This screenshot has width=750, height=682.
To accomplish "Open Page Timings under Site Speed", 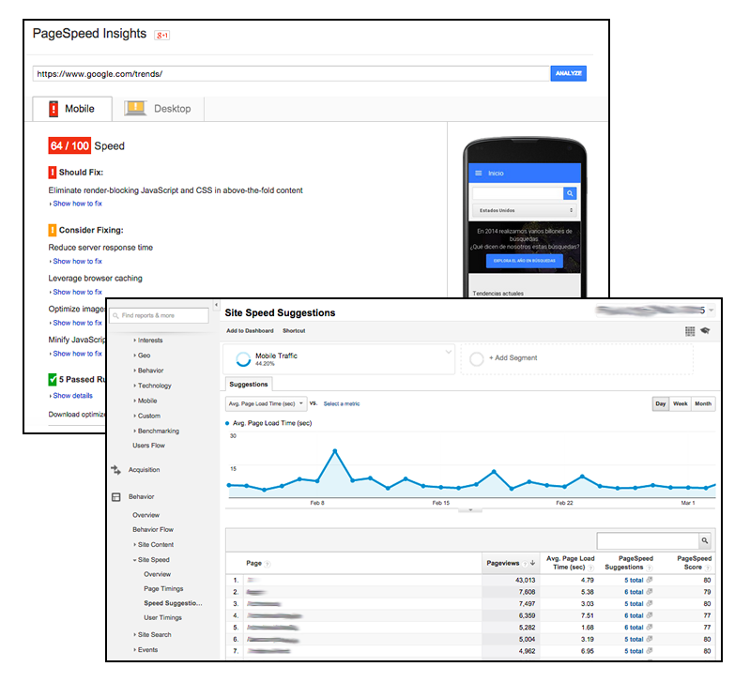I will [163, 589].
